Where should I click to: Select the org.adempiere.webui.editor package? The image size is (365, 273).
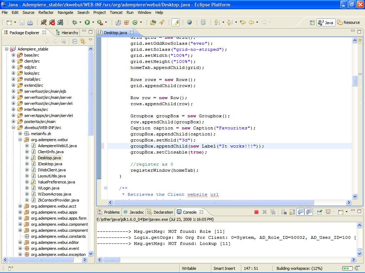point(55,242)
